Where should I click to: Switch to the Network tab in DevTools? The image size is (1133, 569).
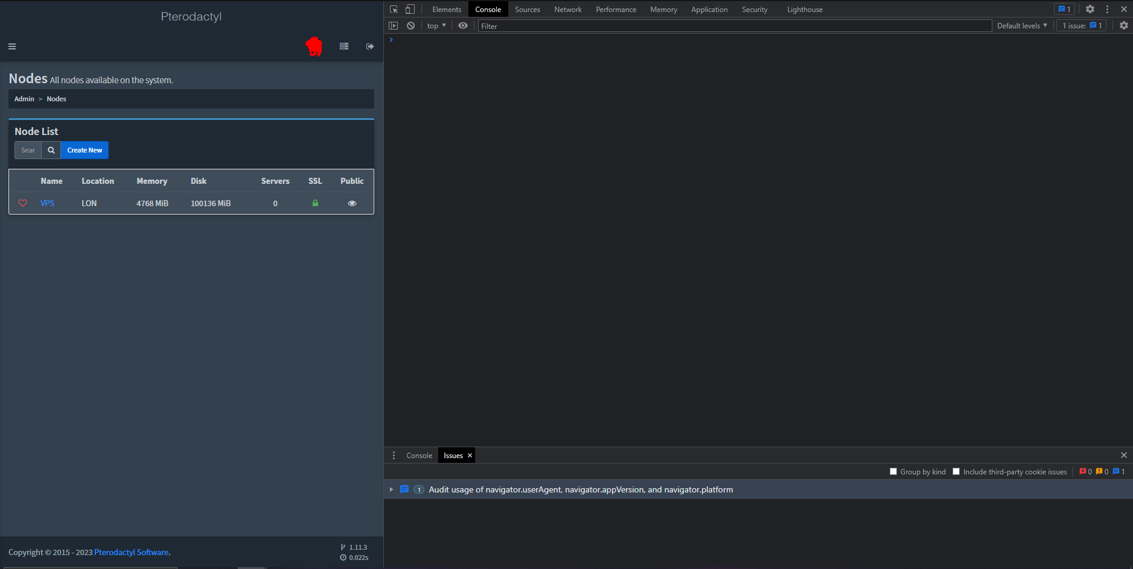[568, 9]
